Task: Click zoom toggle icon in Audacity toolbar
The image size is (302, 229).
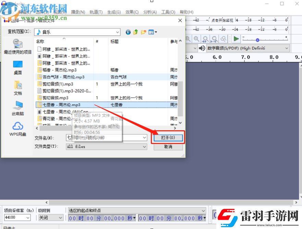Action: point(223,39)
